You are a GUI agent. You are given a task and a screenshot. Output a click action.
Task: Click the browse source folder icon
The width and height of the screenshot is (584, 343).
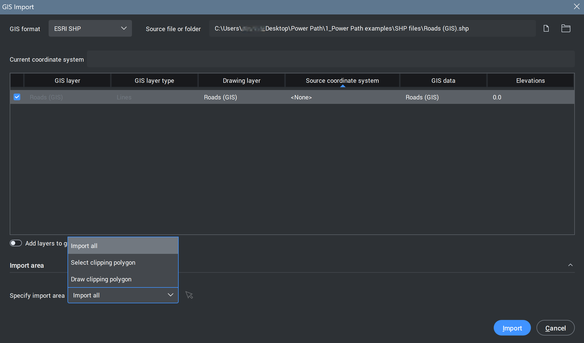pos(566,28)
